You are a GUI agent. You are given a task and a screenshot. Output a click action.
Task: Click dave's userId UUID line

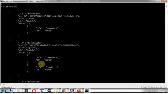pyautogui.click(x=49, y=16)
